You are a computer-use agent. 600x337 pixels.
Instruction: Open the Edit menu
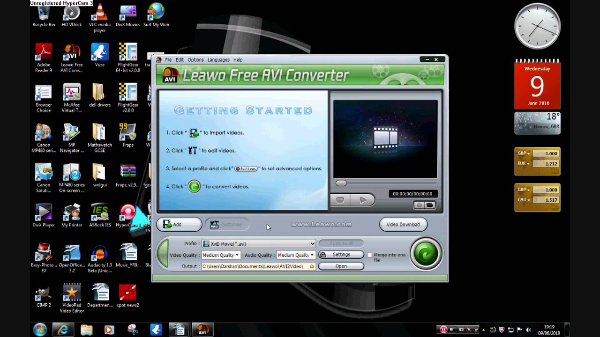pos(180,60)
